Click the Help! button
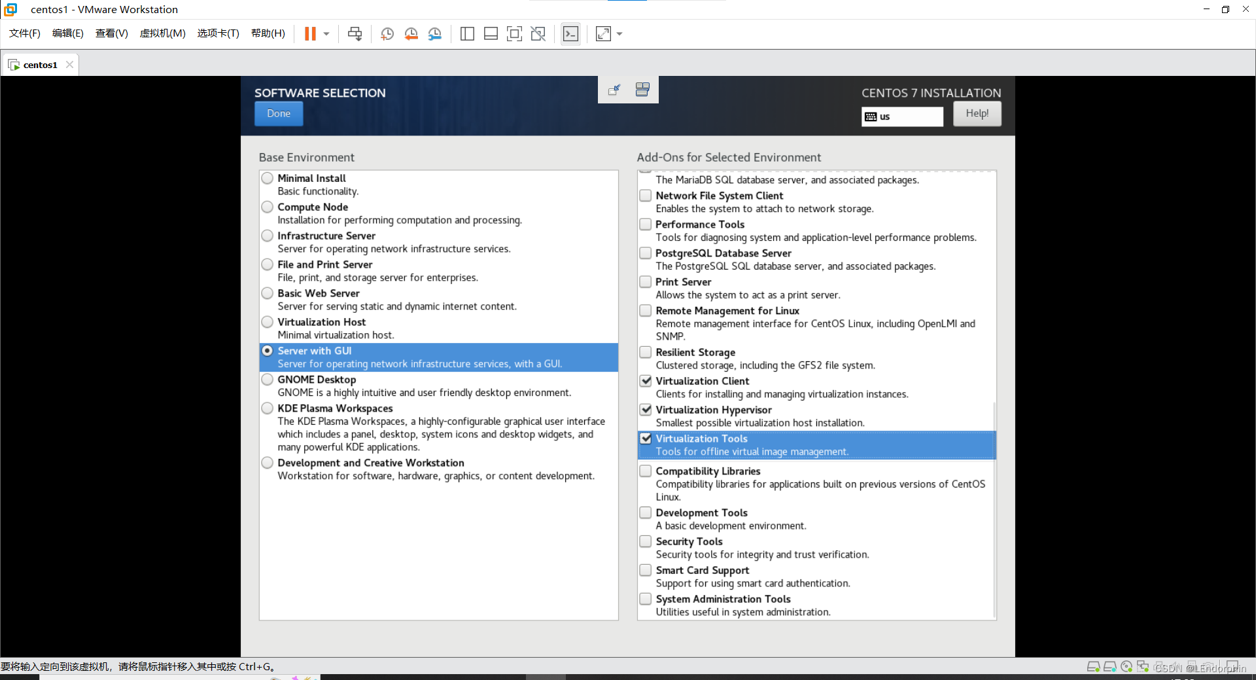The height and width of the screenshot is (680, 1256). coord(977,113)
